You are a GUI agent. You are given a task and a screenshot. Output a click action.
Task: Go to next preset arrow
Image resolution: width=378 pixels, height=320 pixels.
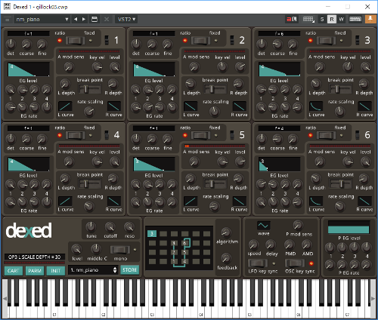coord(84,20)
